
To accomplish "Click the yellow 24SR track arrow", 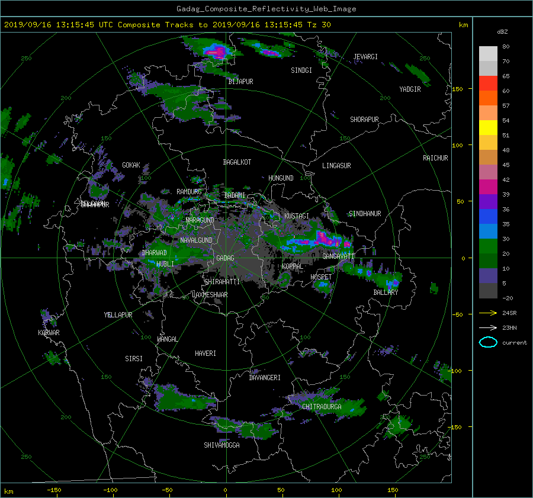I will pyautogui.click(x=488, y=313).
